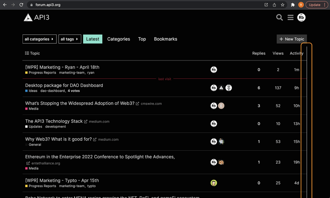This screenshot has height=198, width=330.
Task: Open 'The API3 Technology Stack' topic
Action: click(x=54, y=121)
